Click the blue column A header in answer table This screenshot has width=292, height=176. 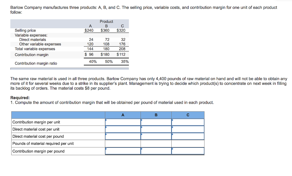click(123, 115)
